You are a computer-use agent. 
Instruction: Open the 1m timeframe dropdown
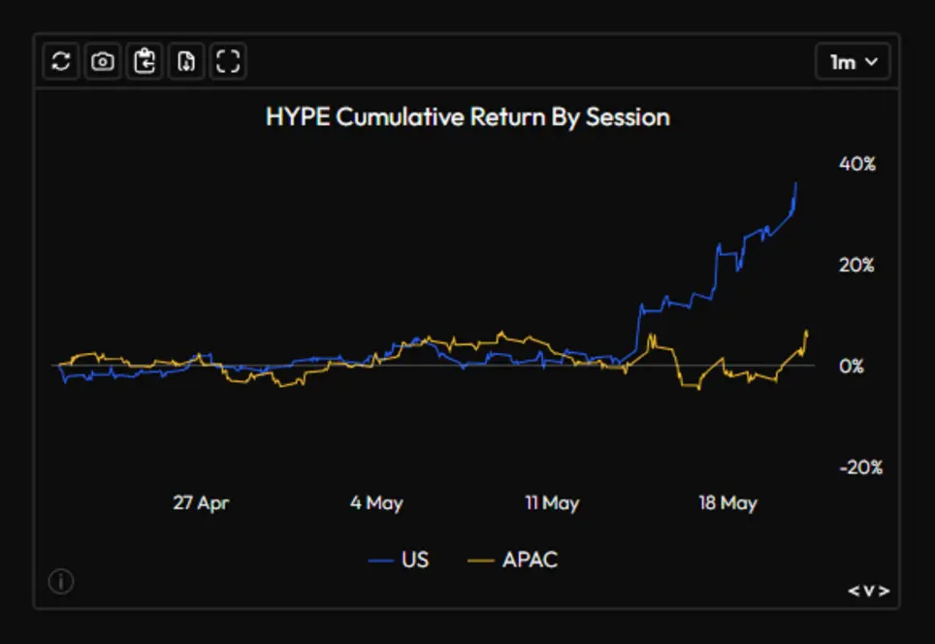click(853, 61)
